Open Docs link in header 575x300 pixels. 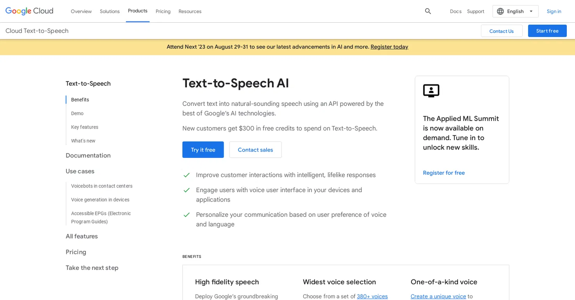(456, 11)
